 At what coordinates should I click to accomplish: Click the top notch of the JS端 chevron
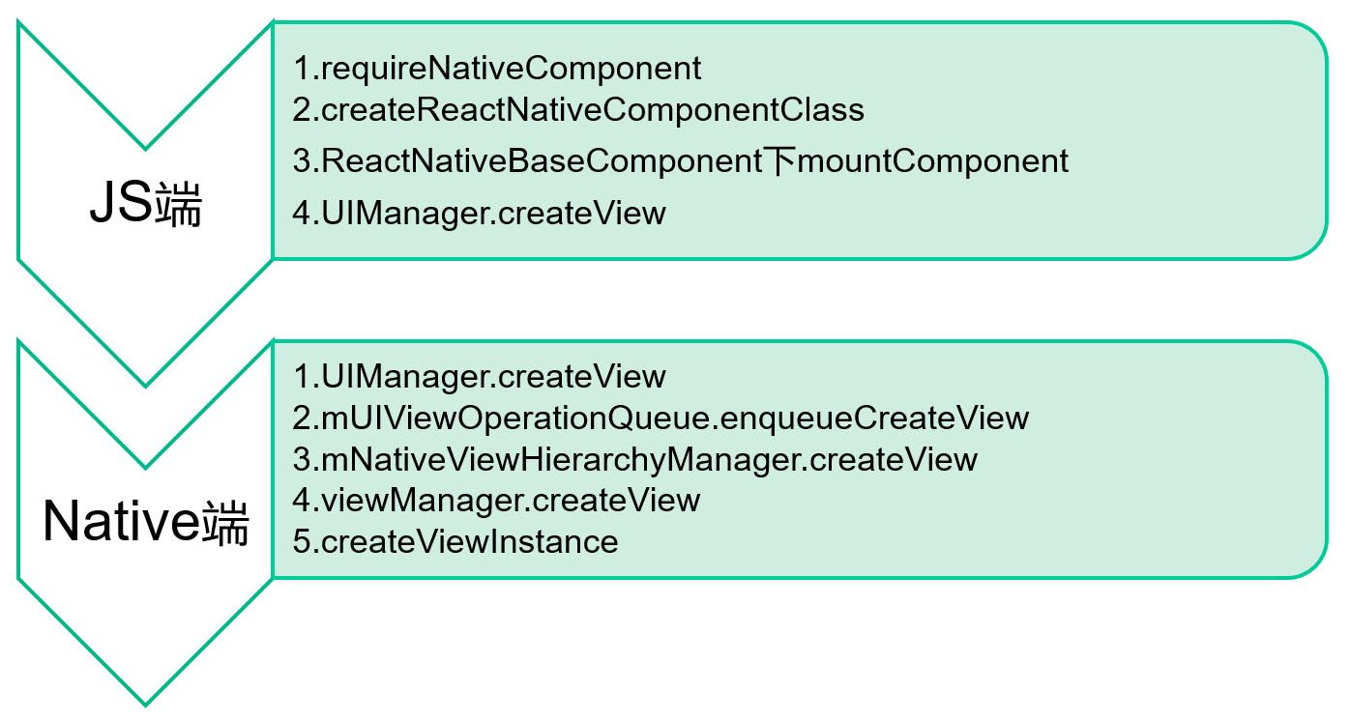coord(145,145)
